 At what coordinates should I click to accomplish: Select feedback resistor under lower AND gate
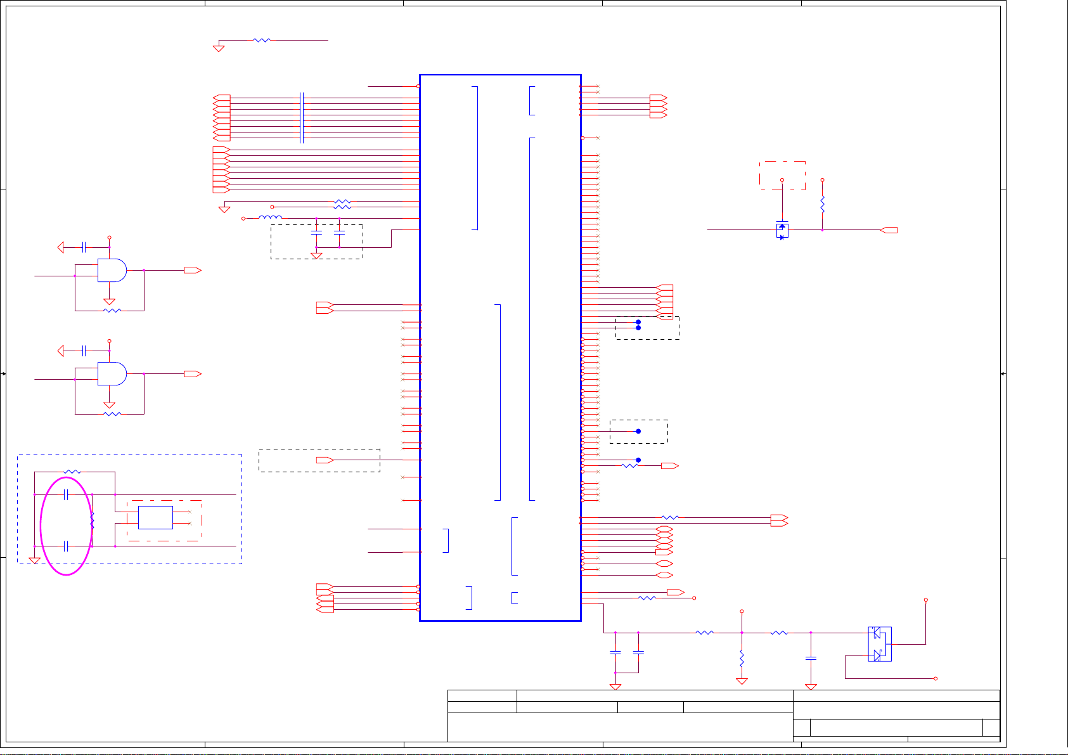point(112,414)
